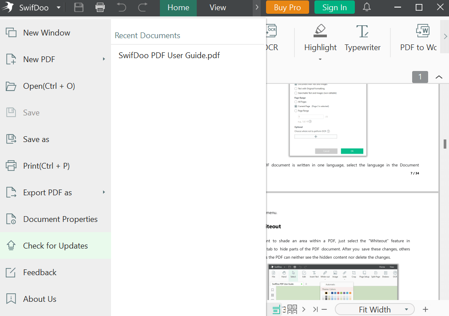Screen dimensions: 449x316
Task: Open the Highlight dropdown arrow
Action: click(x=320, y=59)
